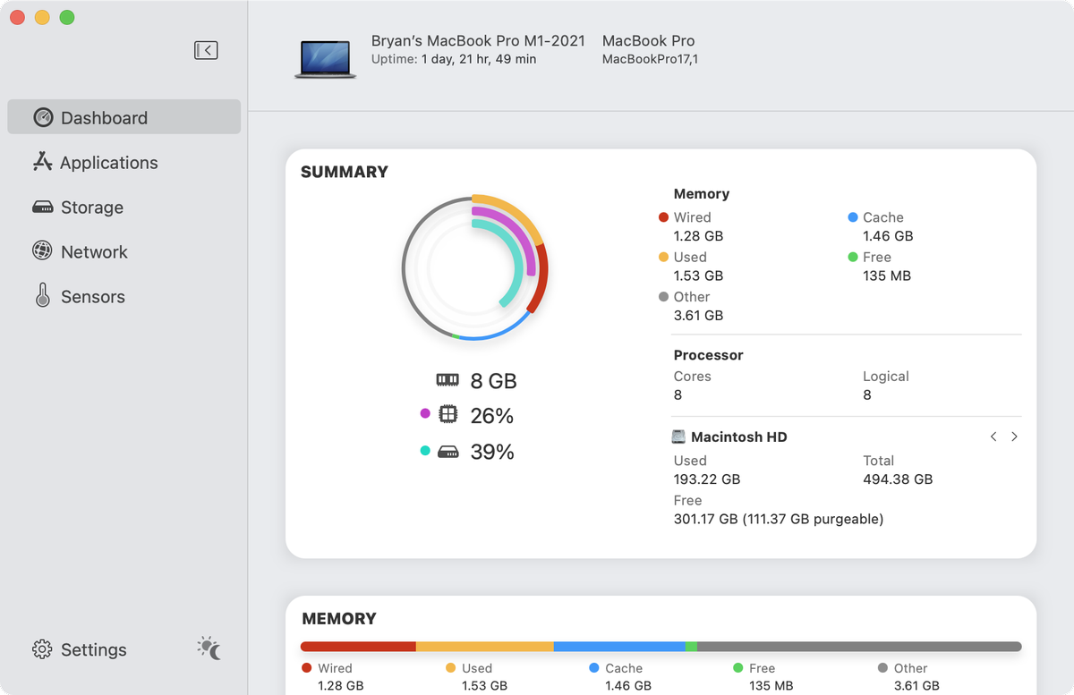Click the Macintosh HD label
This screenshot has height=695, width=1074.
(x=739, y=436)
